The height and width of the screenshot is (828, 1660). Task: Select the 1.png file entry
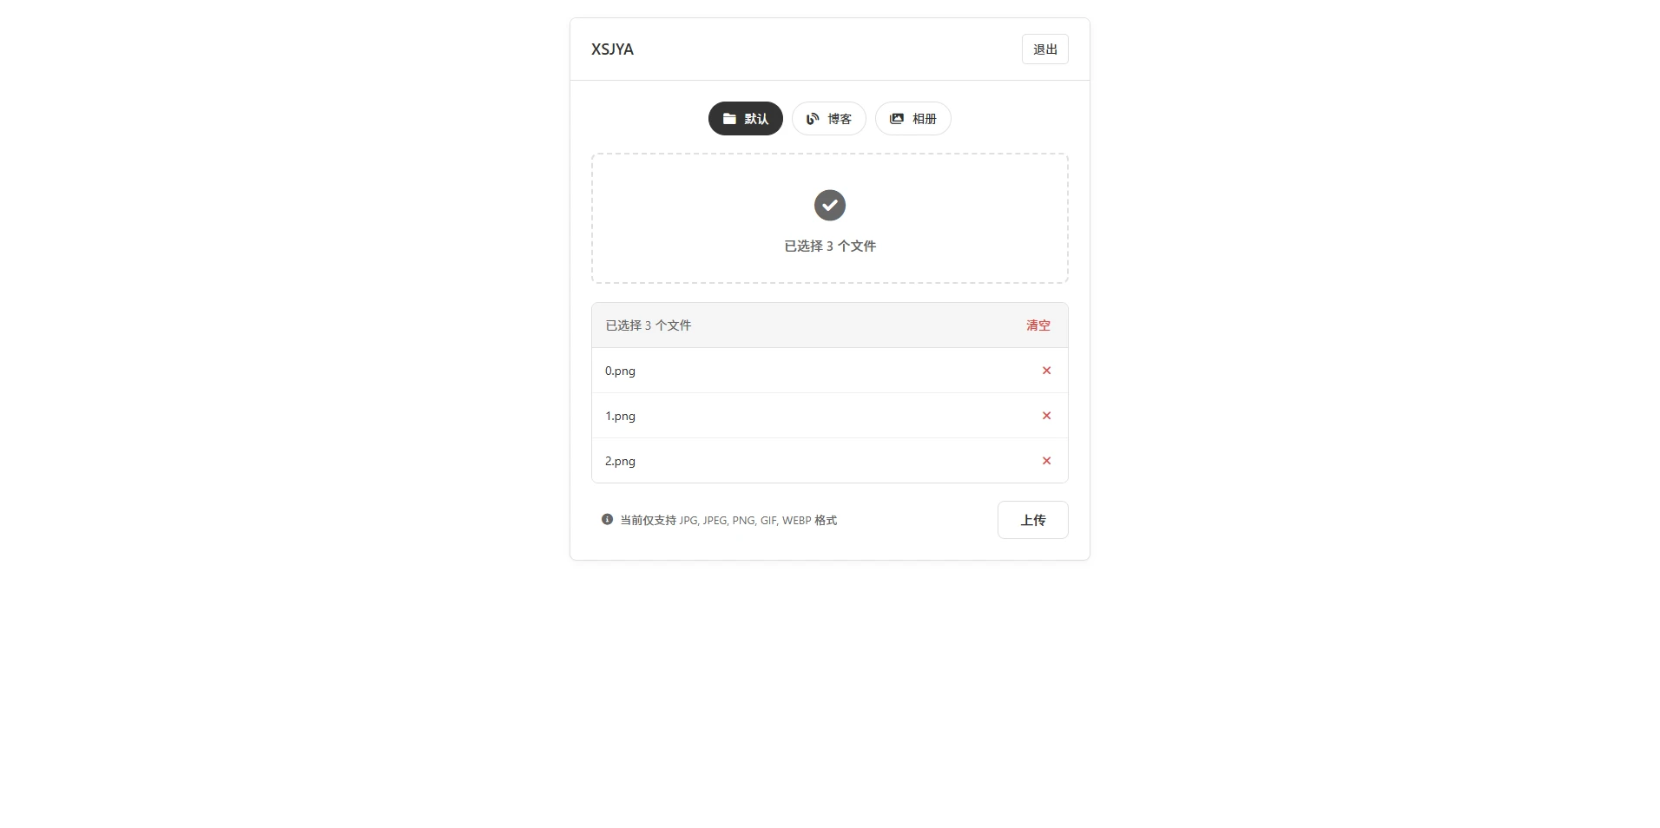[621, 416]
